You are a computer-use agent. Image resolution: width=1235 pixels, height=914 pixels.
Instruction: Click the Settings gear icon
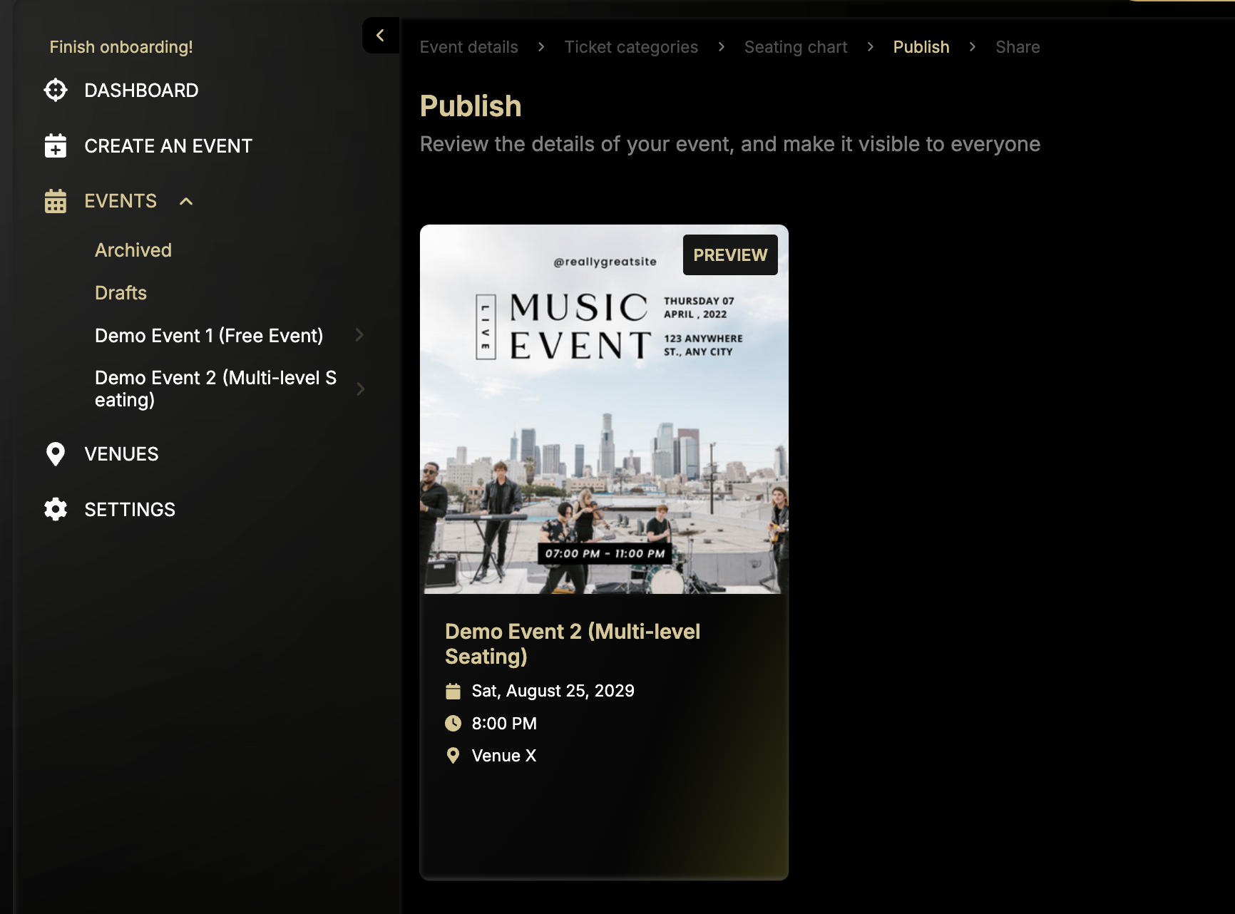point(56,510)
